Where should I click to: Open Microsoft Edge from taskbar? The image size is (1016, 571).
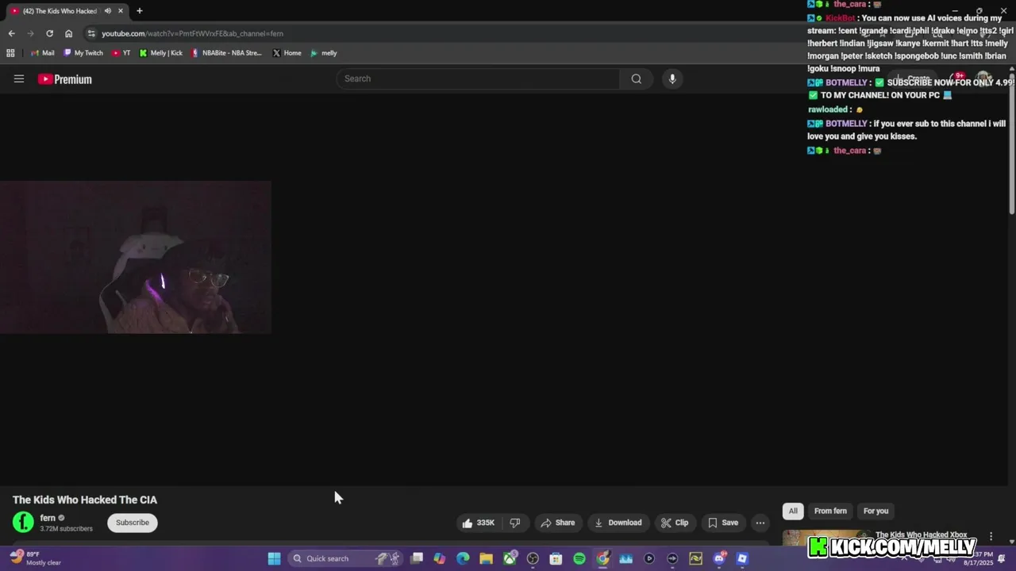[x=463, y=558]
